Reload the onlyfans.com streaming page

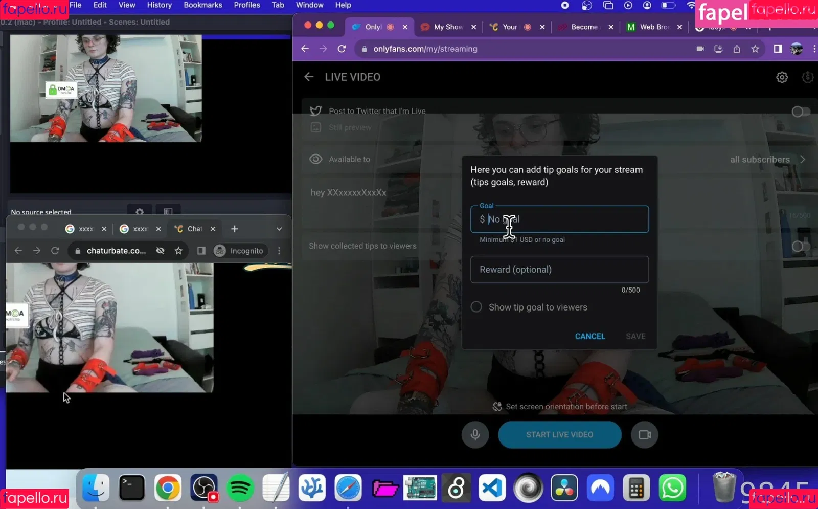pyautogui.click(x=342, y=49)
